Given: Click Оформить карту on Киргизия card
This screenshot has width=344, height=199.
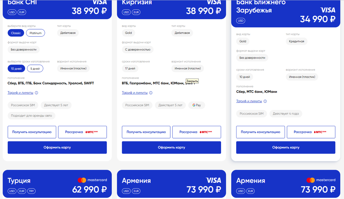Looking at the screenshot, I should click(171, 147).
